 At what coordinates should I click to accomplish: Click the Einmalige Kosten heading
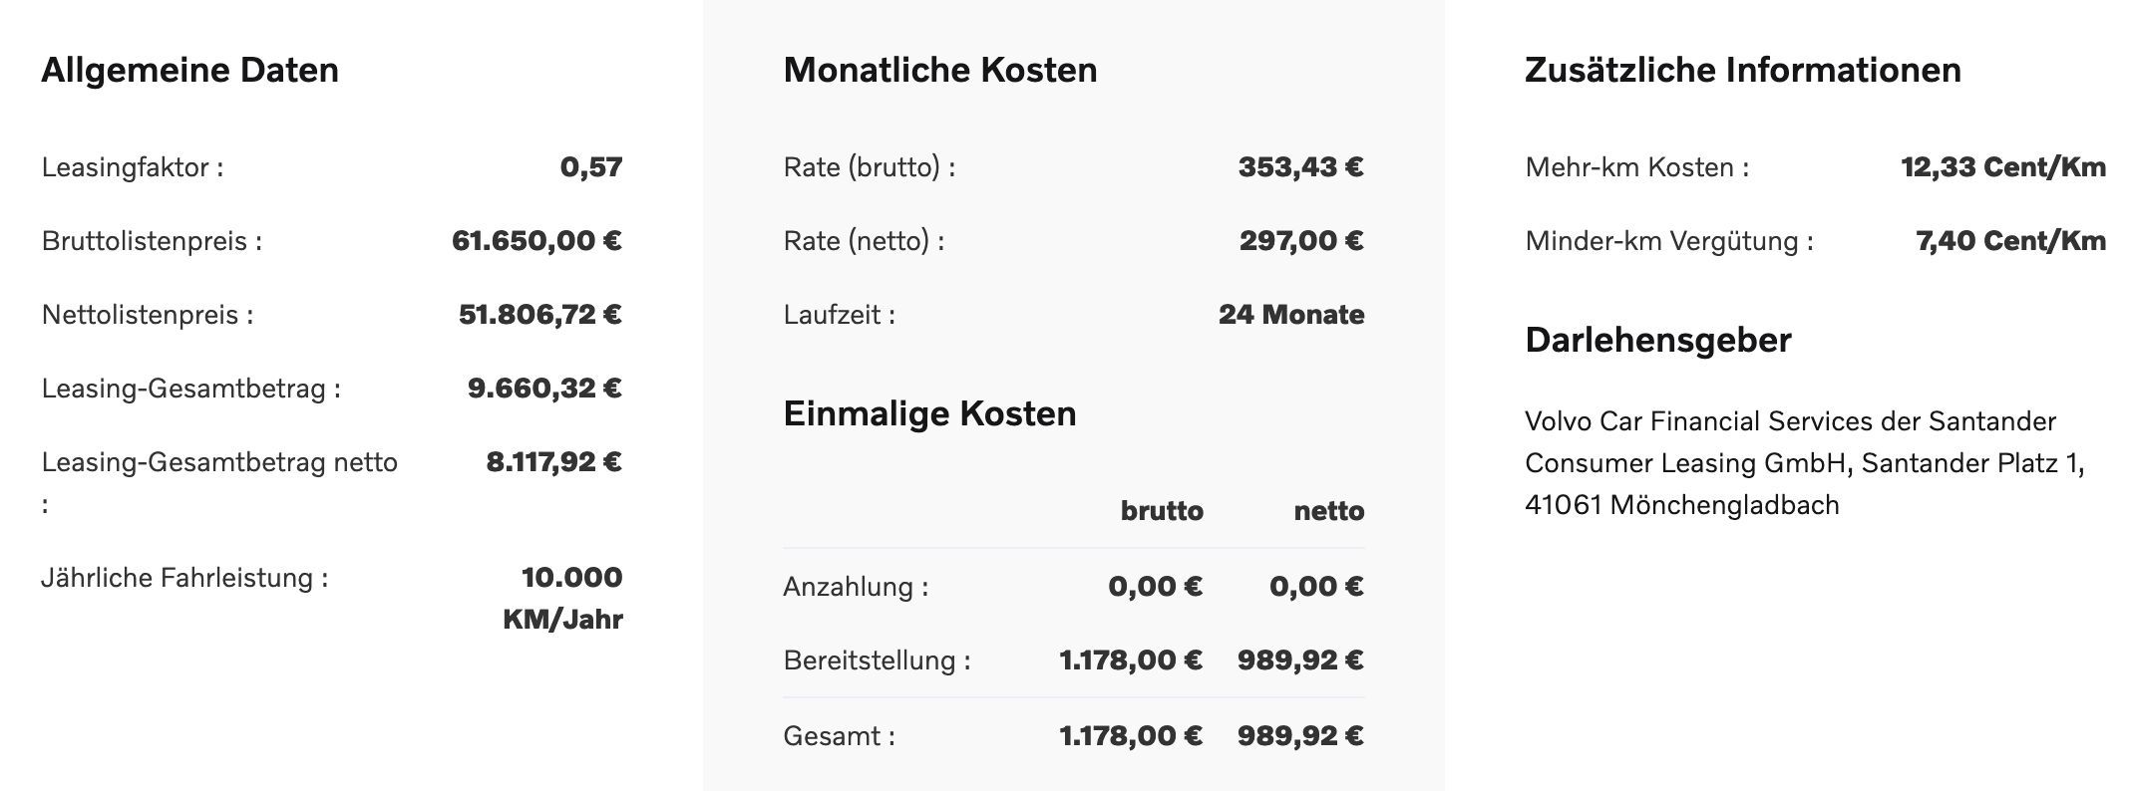tap(929, 414)
